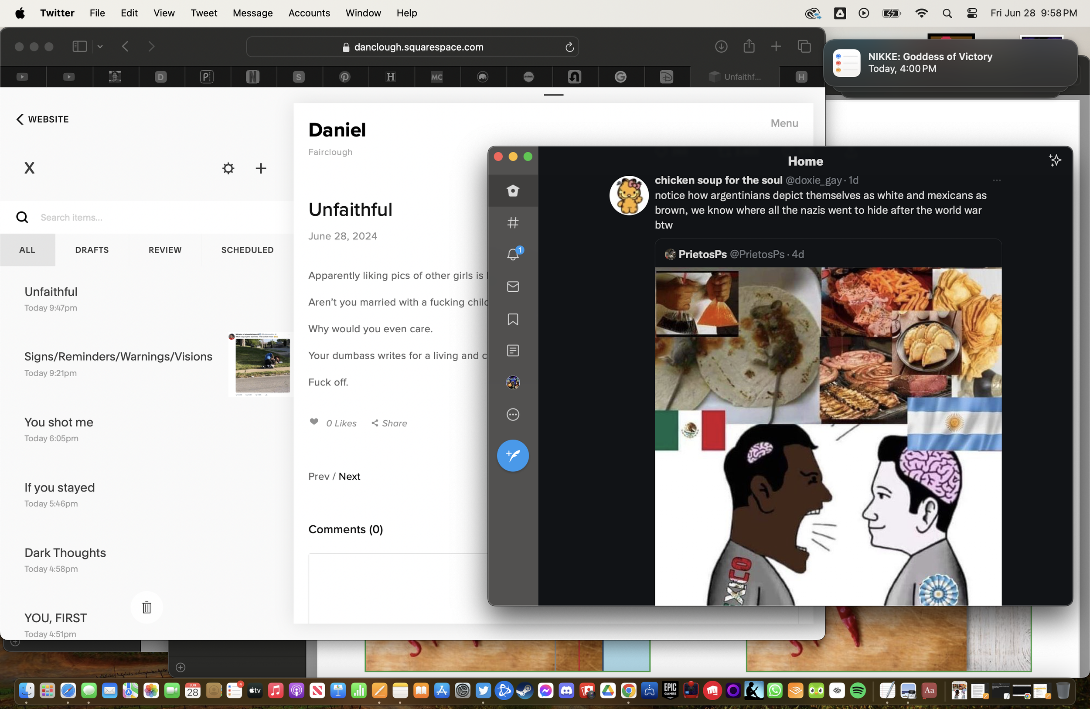Open tweet options three-dot menu
The height and width of the screenshot is (709, 1090).
pyautogui.click(x=997, y=180)
